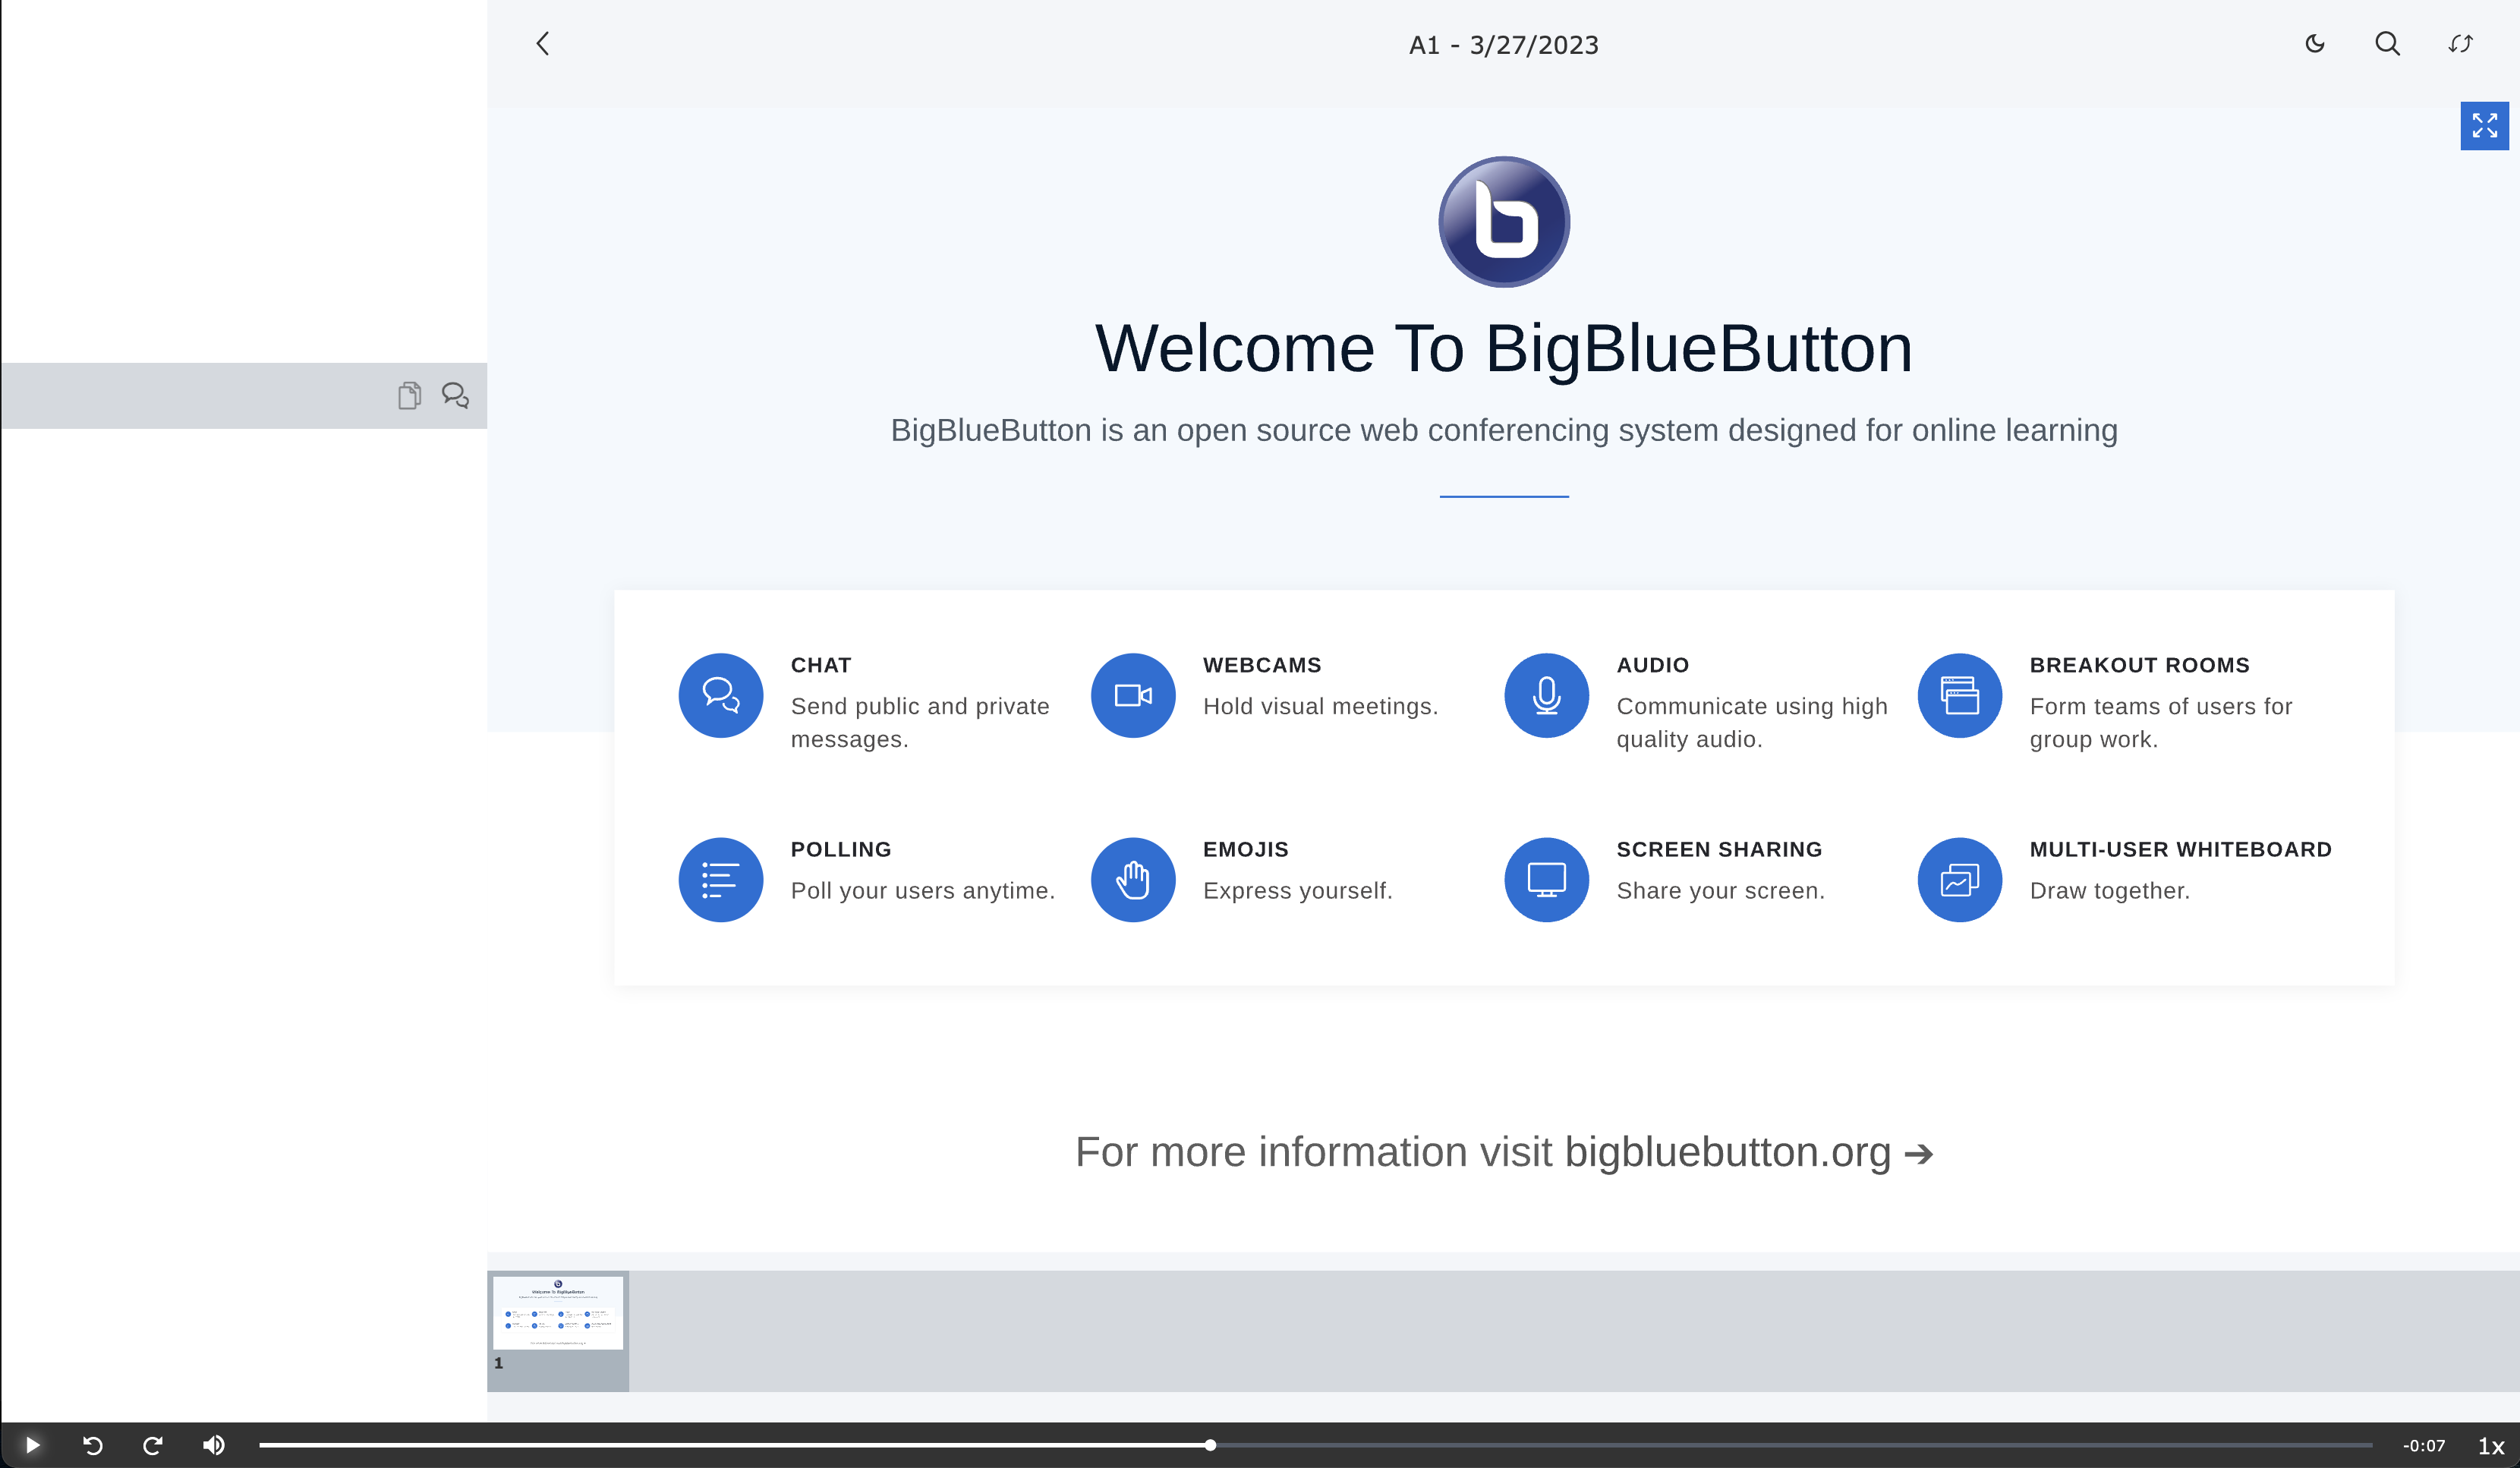Open the search magnifier icon
The height and width of the screenshot is (1468, 2520).
click(x=2387, y=44)
